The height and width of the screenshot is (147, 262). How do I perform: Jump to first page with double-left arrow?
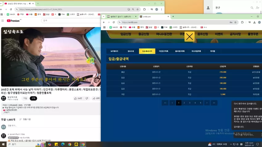[x=165, y=103]
